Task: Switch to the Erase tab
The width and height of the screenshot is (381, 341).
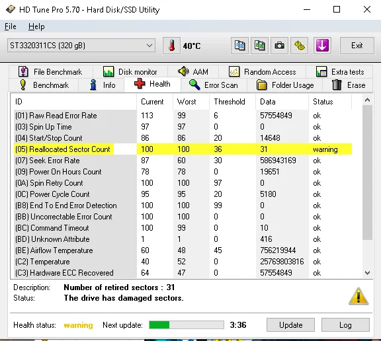Action: coord(348,85)
